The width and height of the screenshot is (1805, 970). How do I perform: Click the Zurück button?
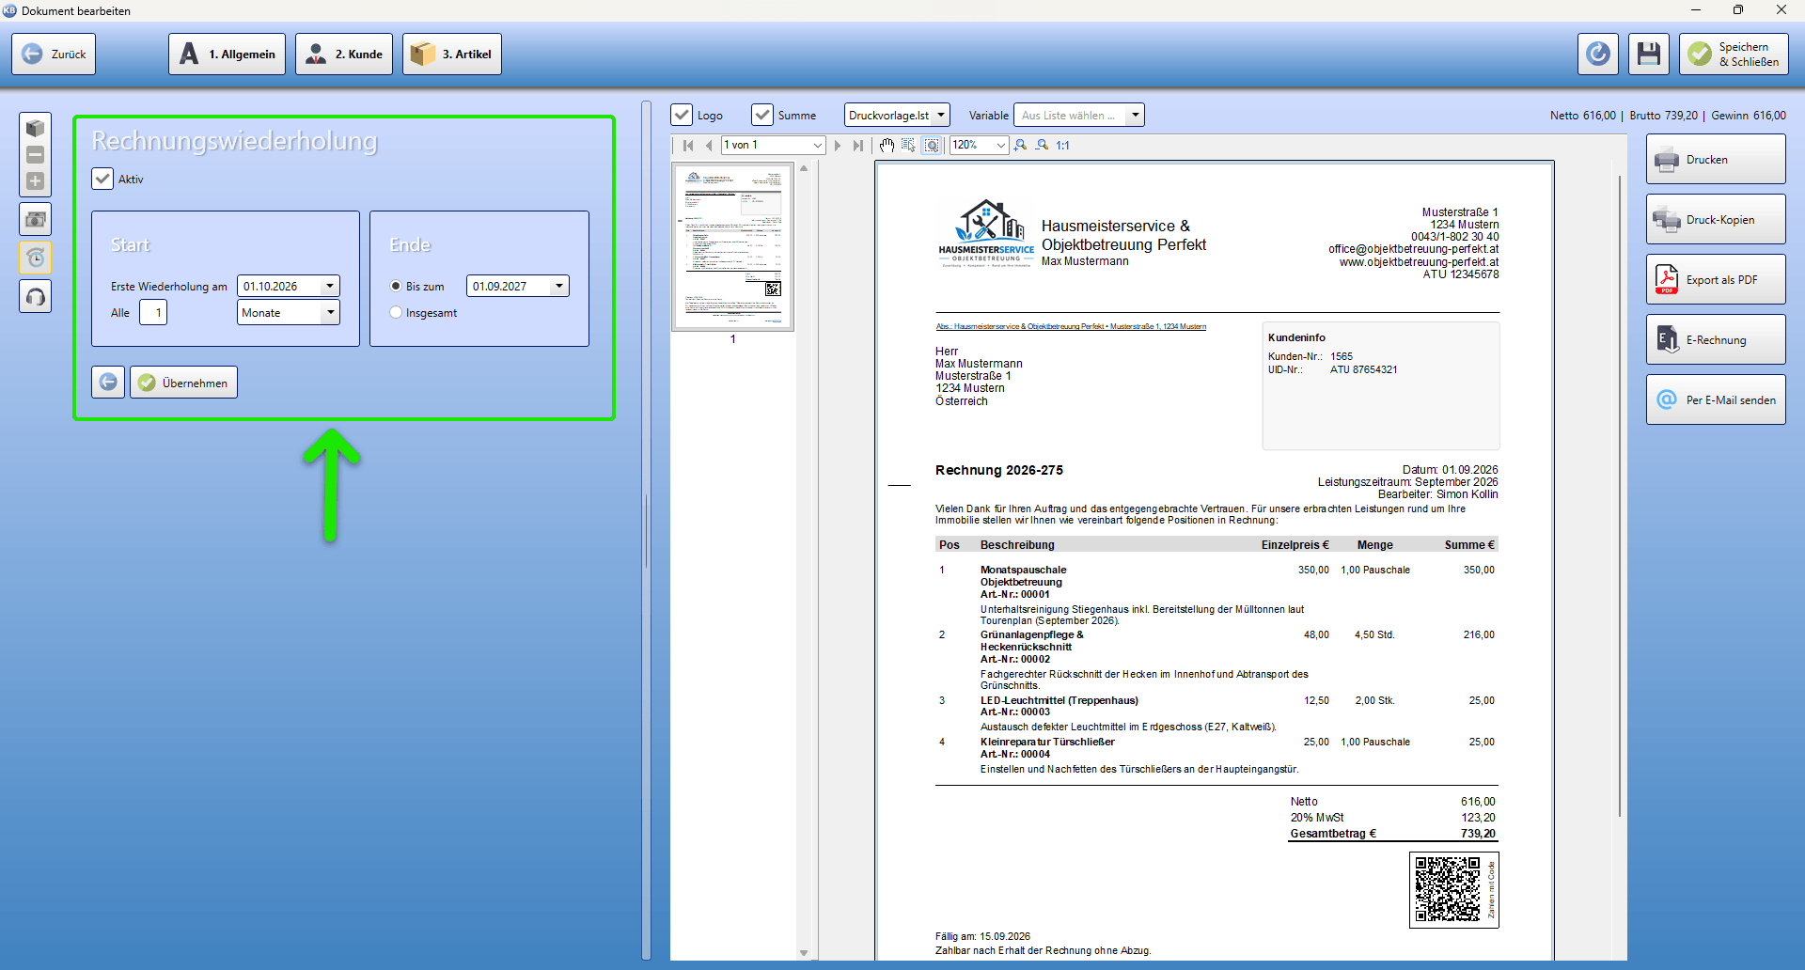[x=54, y=54]
